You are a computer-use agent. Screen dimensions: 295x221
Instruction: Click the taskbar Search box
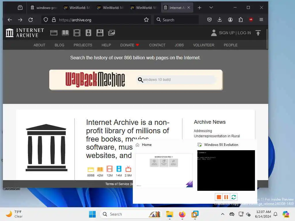click(131, 214)
